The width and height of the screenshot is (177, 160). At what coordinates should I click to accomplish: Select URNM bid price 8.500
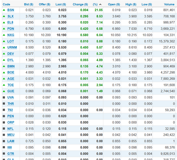click(30, 48)
